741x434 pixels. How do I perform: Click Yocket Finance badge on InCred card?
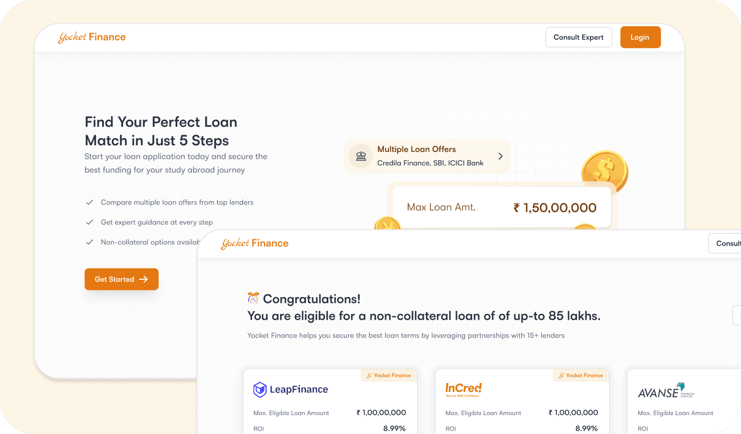pyautogui.click(x=580, y=376)
